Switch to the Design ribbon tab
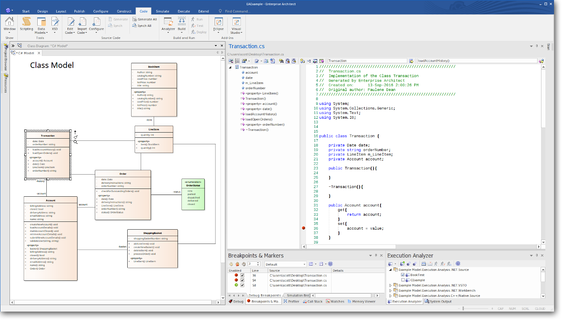The width and height of the screenshot is (567, 325). coord(42,11)
